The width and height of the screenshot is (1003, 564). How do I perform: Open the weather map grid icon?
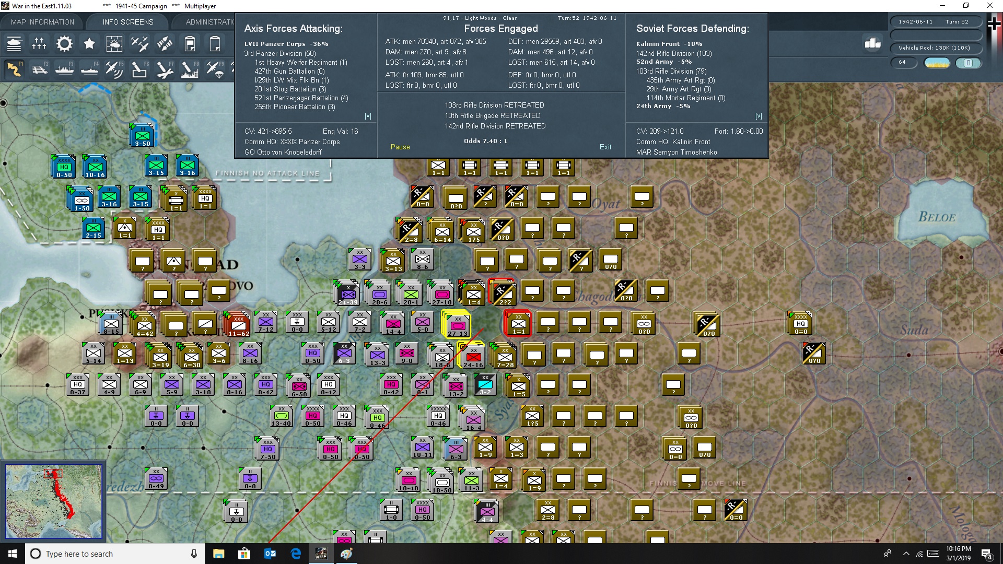(114, 43)
